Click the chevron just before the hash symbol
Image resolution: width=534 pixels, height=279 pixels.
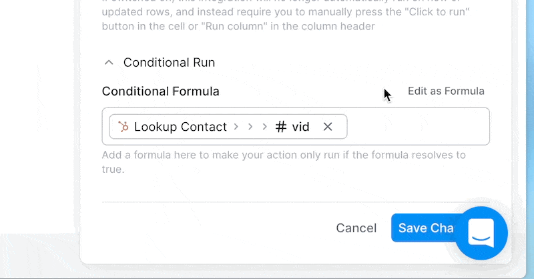coord(264,127)
